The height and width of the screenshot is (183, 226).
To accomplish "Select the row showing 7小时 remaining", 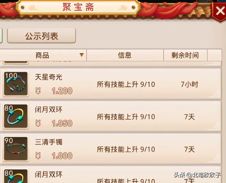I will coord(111,84).
